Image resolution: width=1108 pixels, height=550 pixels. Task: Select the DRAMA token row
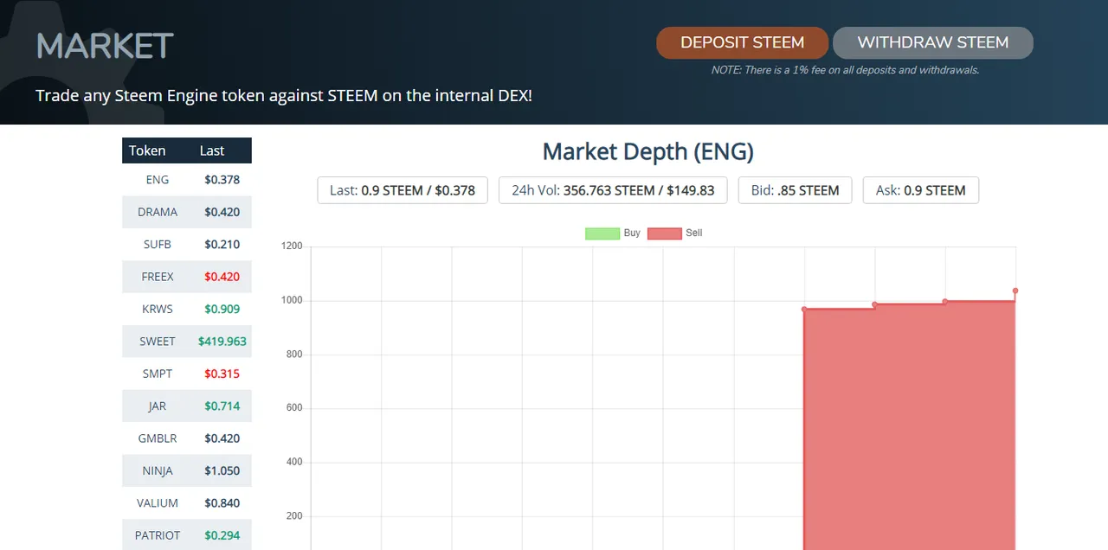coord(187,212)
